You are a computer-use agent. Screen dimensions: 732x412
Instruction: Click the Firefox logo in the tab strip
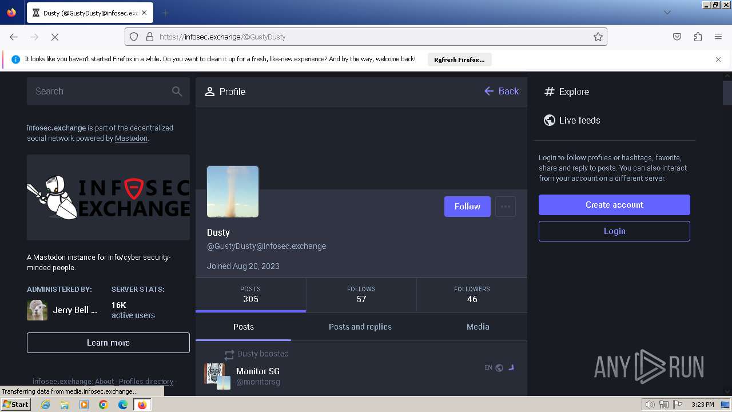11,13
